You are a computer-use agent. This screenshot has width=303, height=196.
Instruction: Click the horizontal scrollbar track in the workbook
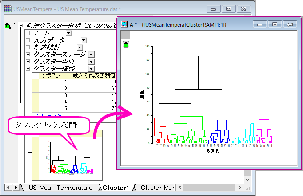[x=209, y=187]
